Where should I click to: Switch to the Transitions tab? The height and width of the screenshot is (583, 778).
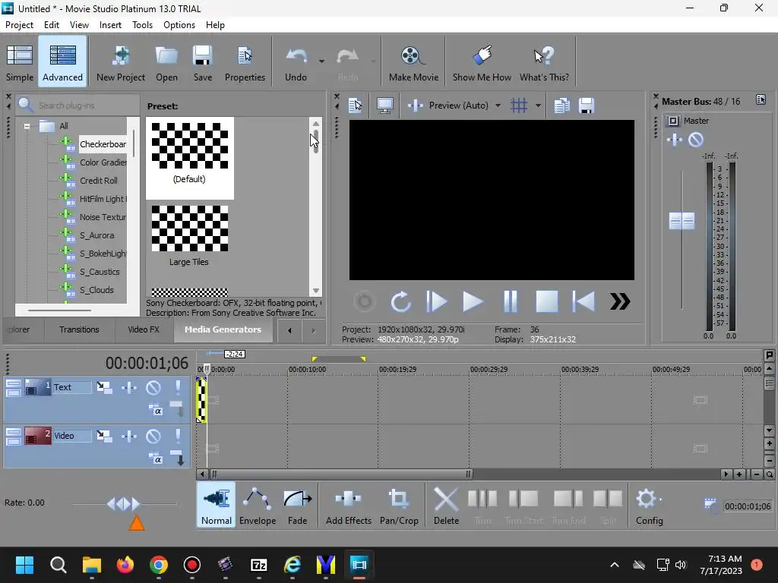point(79,329)
